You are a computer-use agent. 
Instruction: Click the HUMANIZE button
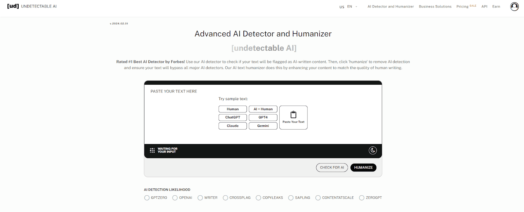click(x=363, y=168)
